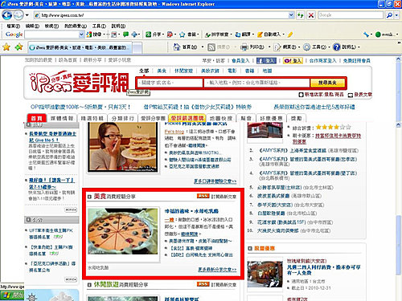Image resolution: width=402 pixels, height=301 pixels.
Task: Open Google Toolbar wrench settings
Action: pyautogui.click(x=366, y=35)
